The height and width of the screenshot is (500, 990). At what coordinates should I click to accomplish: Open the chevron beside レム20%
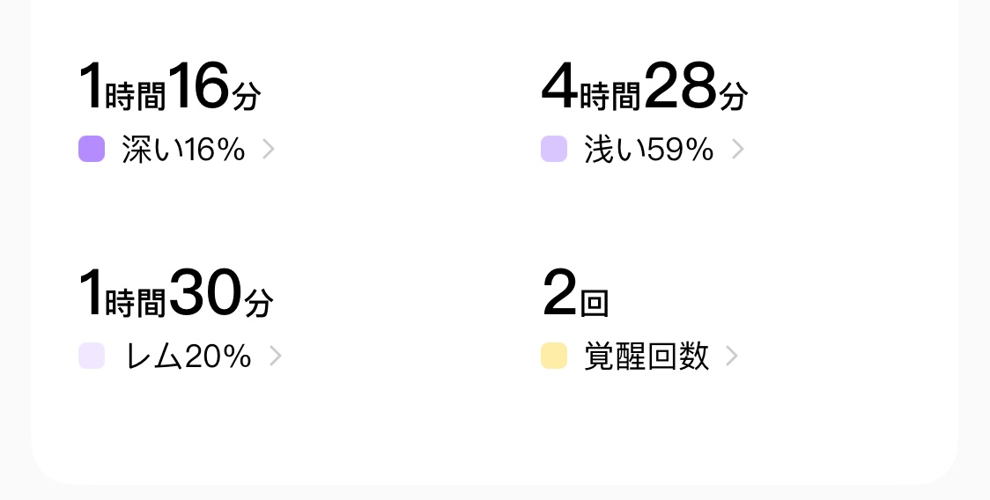coord(276,356)
